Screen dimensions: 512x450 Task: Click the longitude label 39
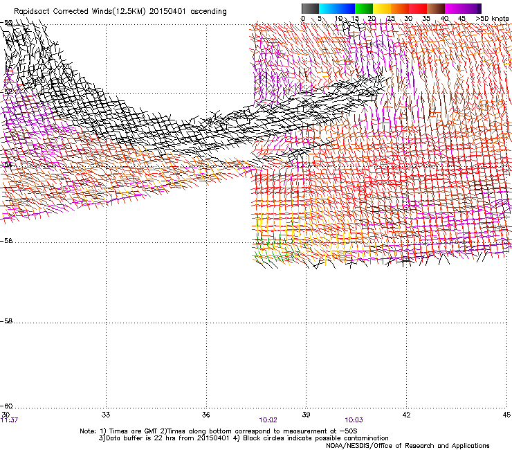tap(306, 415)
